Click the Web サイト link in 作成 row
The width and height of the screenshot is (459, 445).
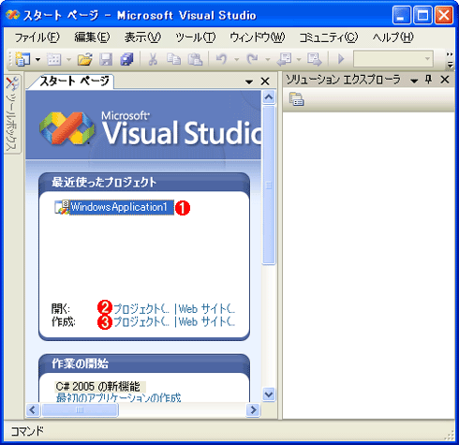point(207,321)
